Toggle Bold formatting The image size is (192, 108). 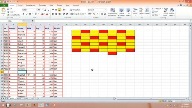click(x=23, y=14)
